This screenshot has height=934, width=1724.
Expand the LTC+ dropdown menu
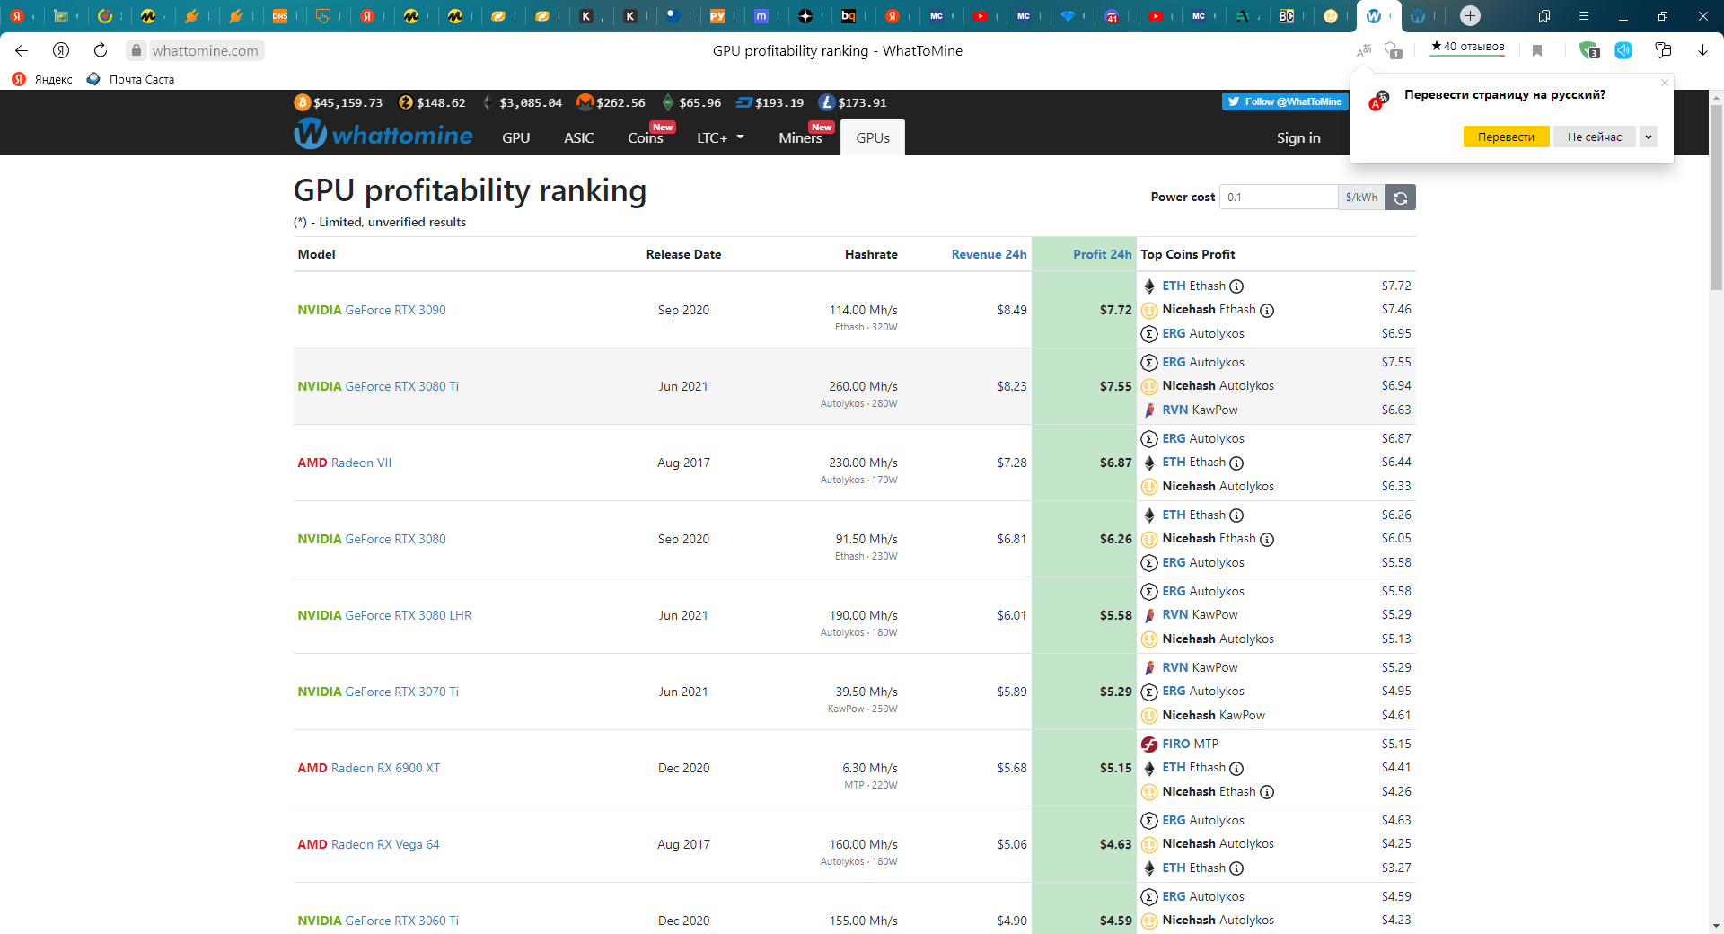(720, 137)
